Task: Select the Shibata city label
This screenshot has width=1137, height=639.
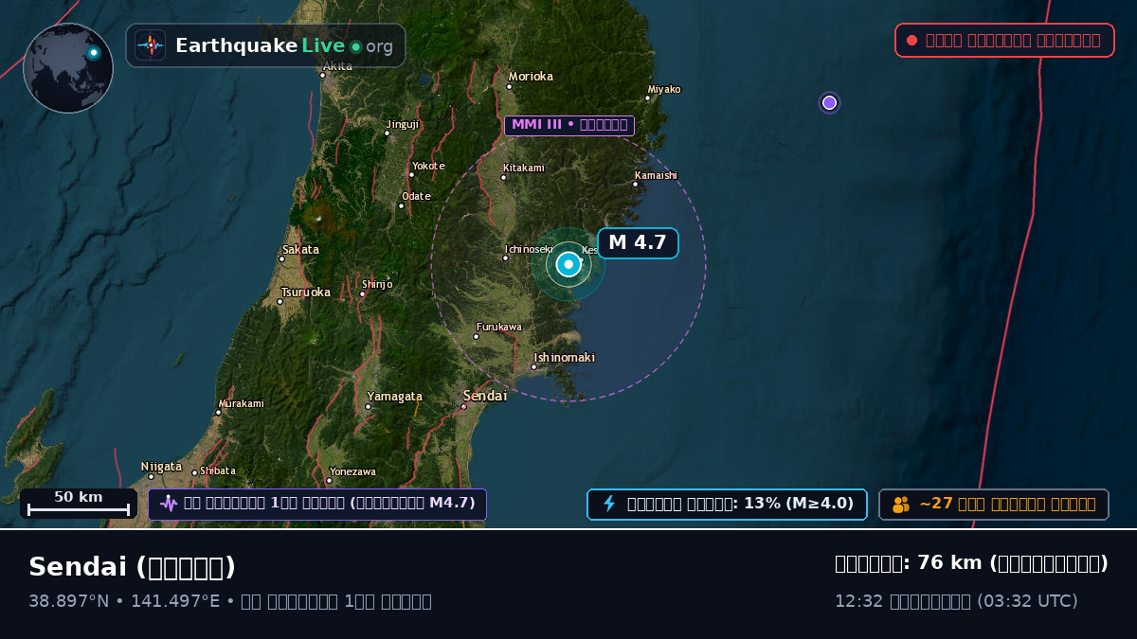Action: coord(217,470)
